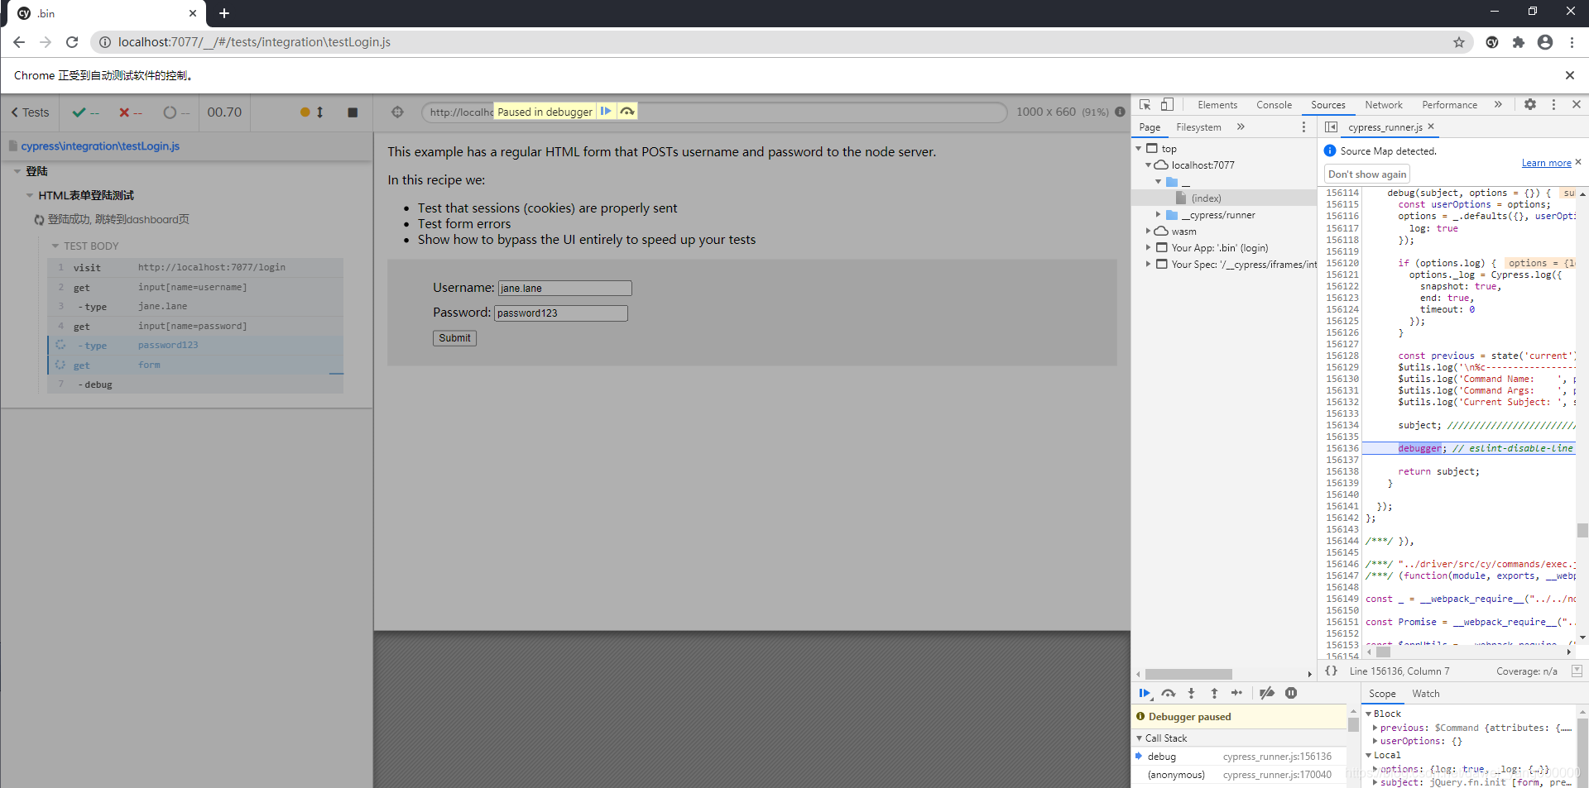The width and height of the screenshot is (1589, 788).
Task: Open the Chrome profile avatar
Action: click(1545, 42)
